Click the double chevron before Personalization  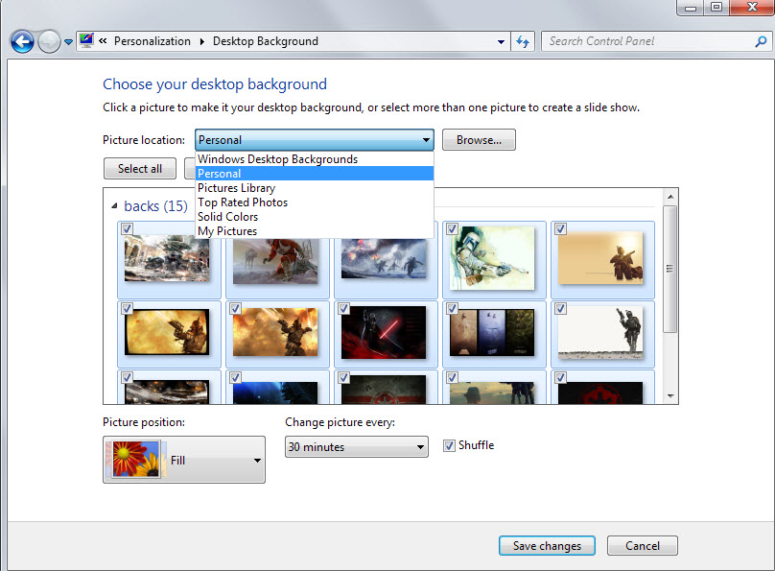pyautogui.click(x=103, y=41)
